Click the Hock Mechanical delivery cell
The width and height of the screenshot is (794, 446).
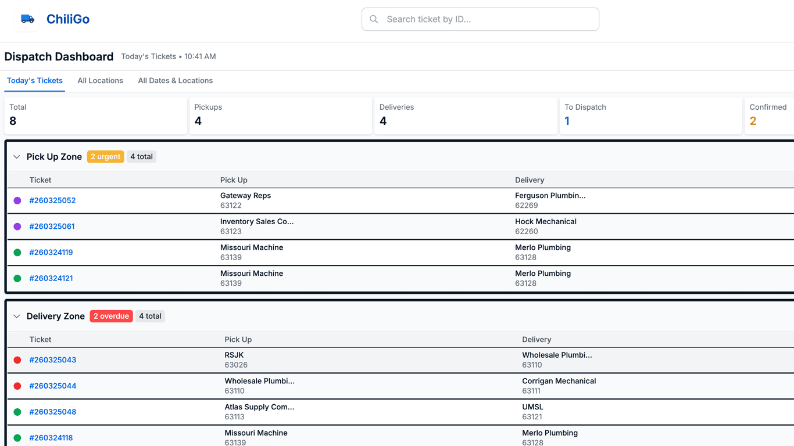pos(546,226)
